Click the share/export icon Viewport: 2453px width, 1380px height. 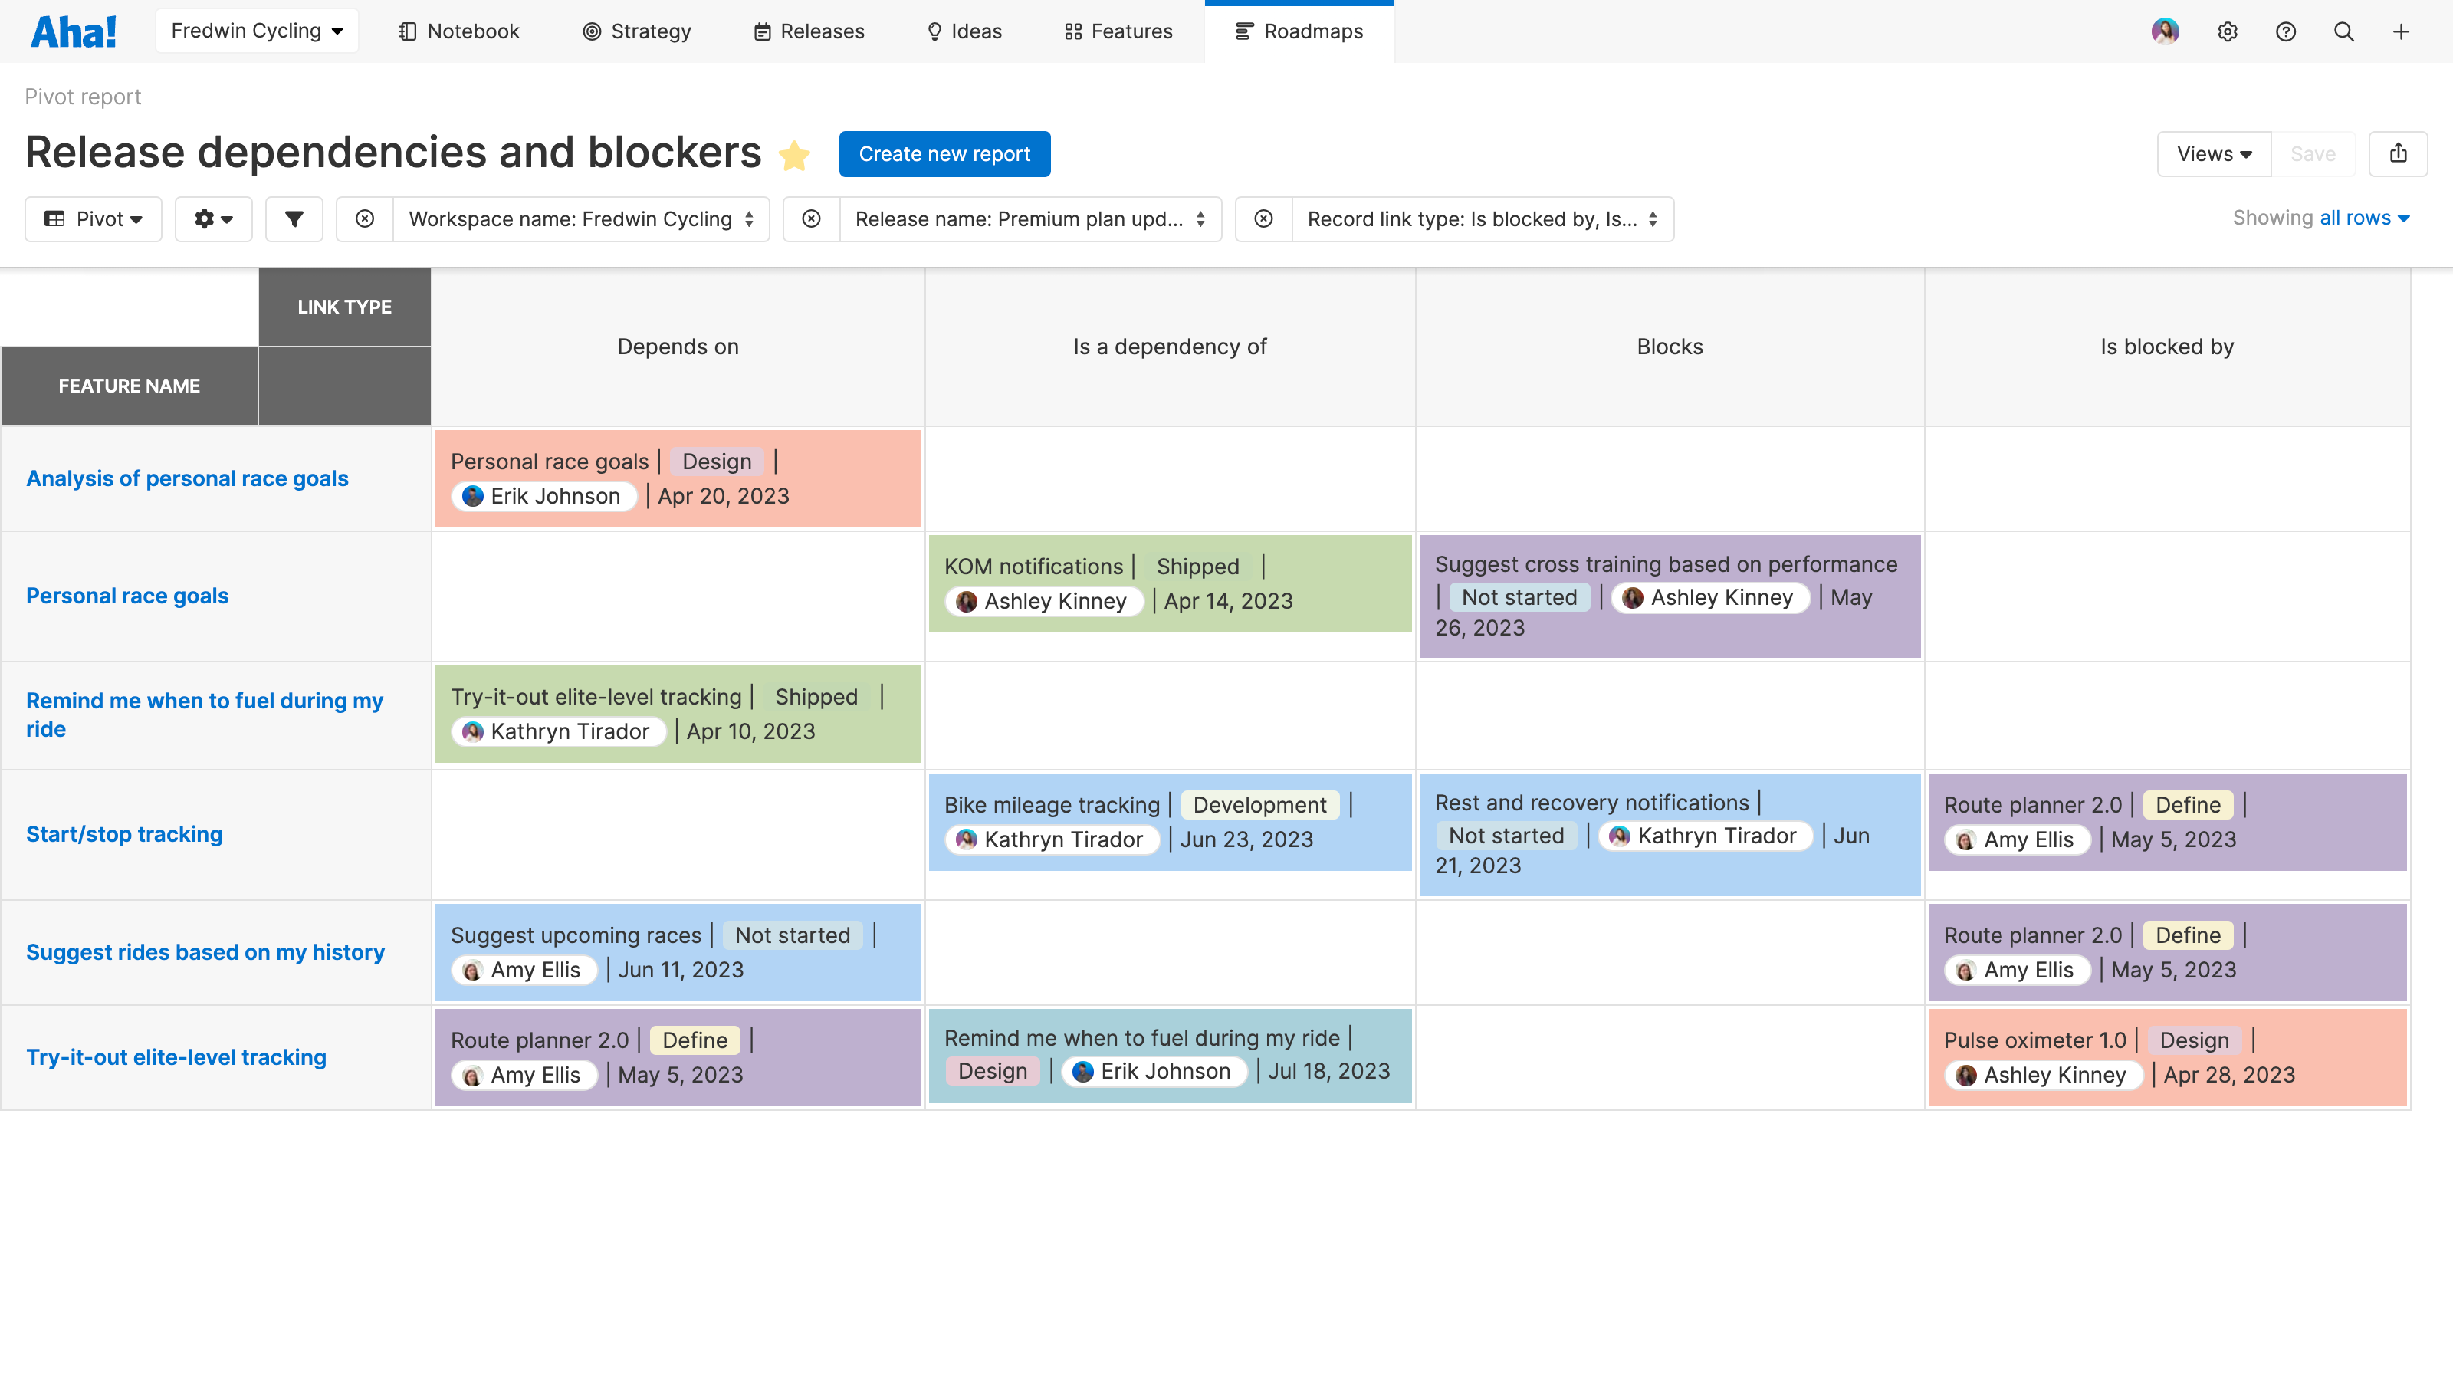click(2399, 153)
